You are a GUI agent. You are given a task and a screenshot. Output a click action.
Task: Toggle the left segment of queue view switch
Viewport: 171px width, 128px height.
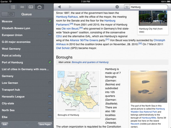5,14
